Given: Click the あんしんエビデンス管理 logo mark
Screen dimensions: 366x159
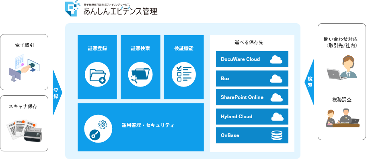Looking at the screenshot, I should tap(73, 8).
